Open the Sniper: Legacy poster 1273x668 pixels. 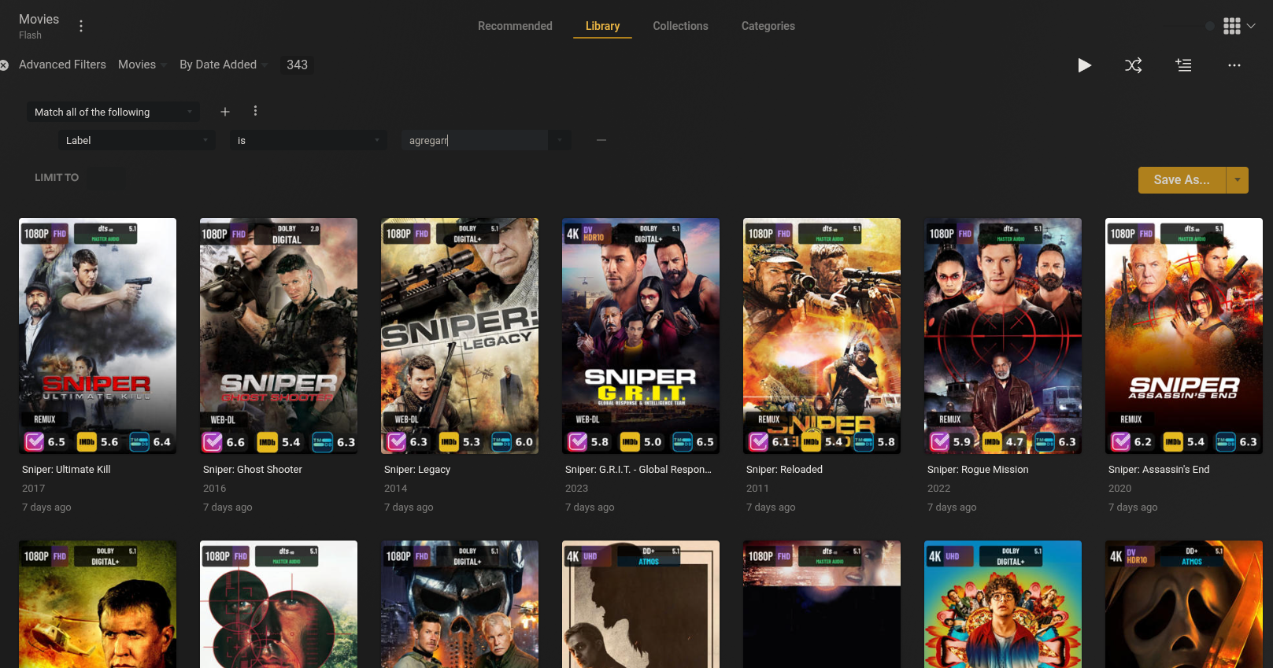[460, 336]
